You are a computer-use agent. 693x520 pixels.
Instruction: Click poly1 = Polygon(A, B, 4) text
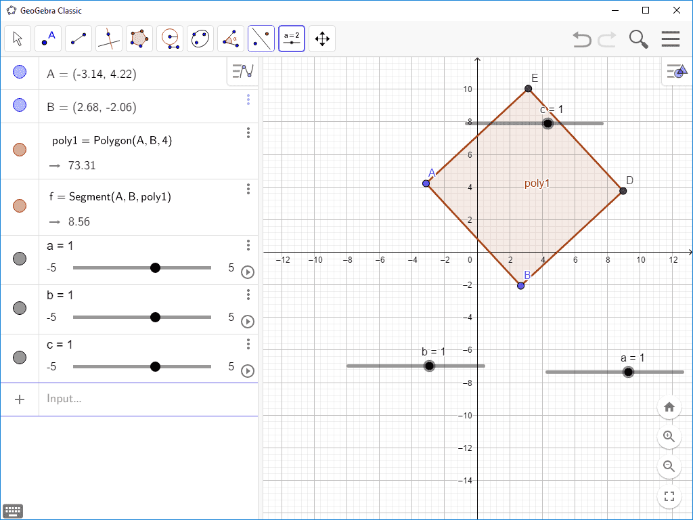pyautogui.click(x=112, y=141)
